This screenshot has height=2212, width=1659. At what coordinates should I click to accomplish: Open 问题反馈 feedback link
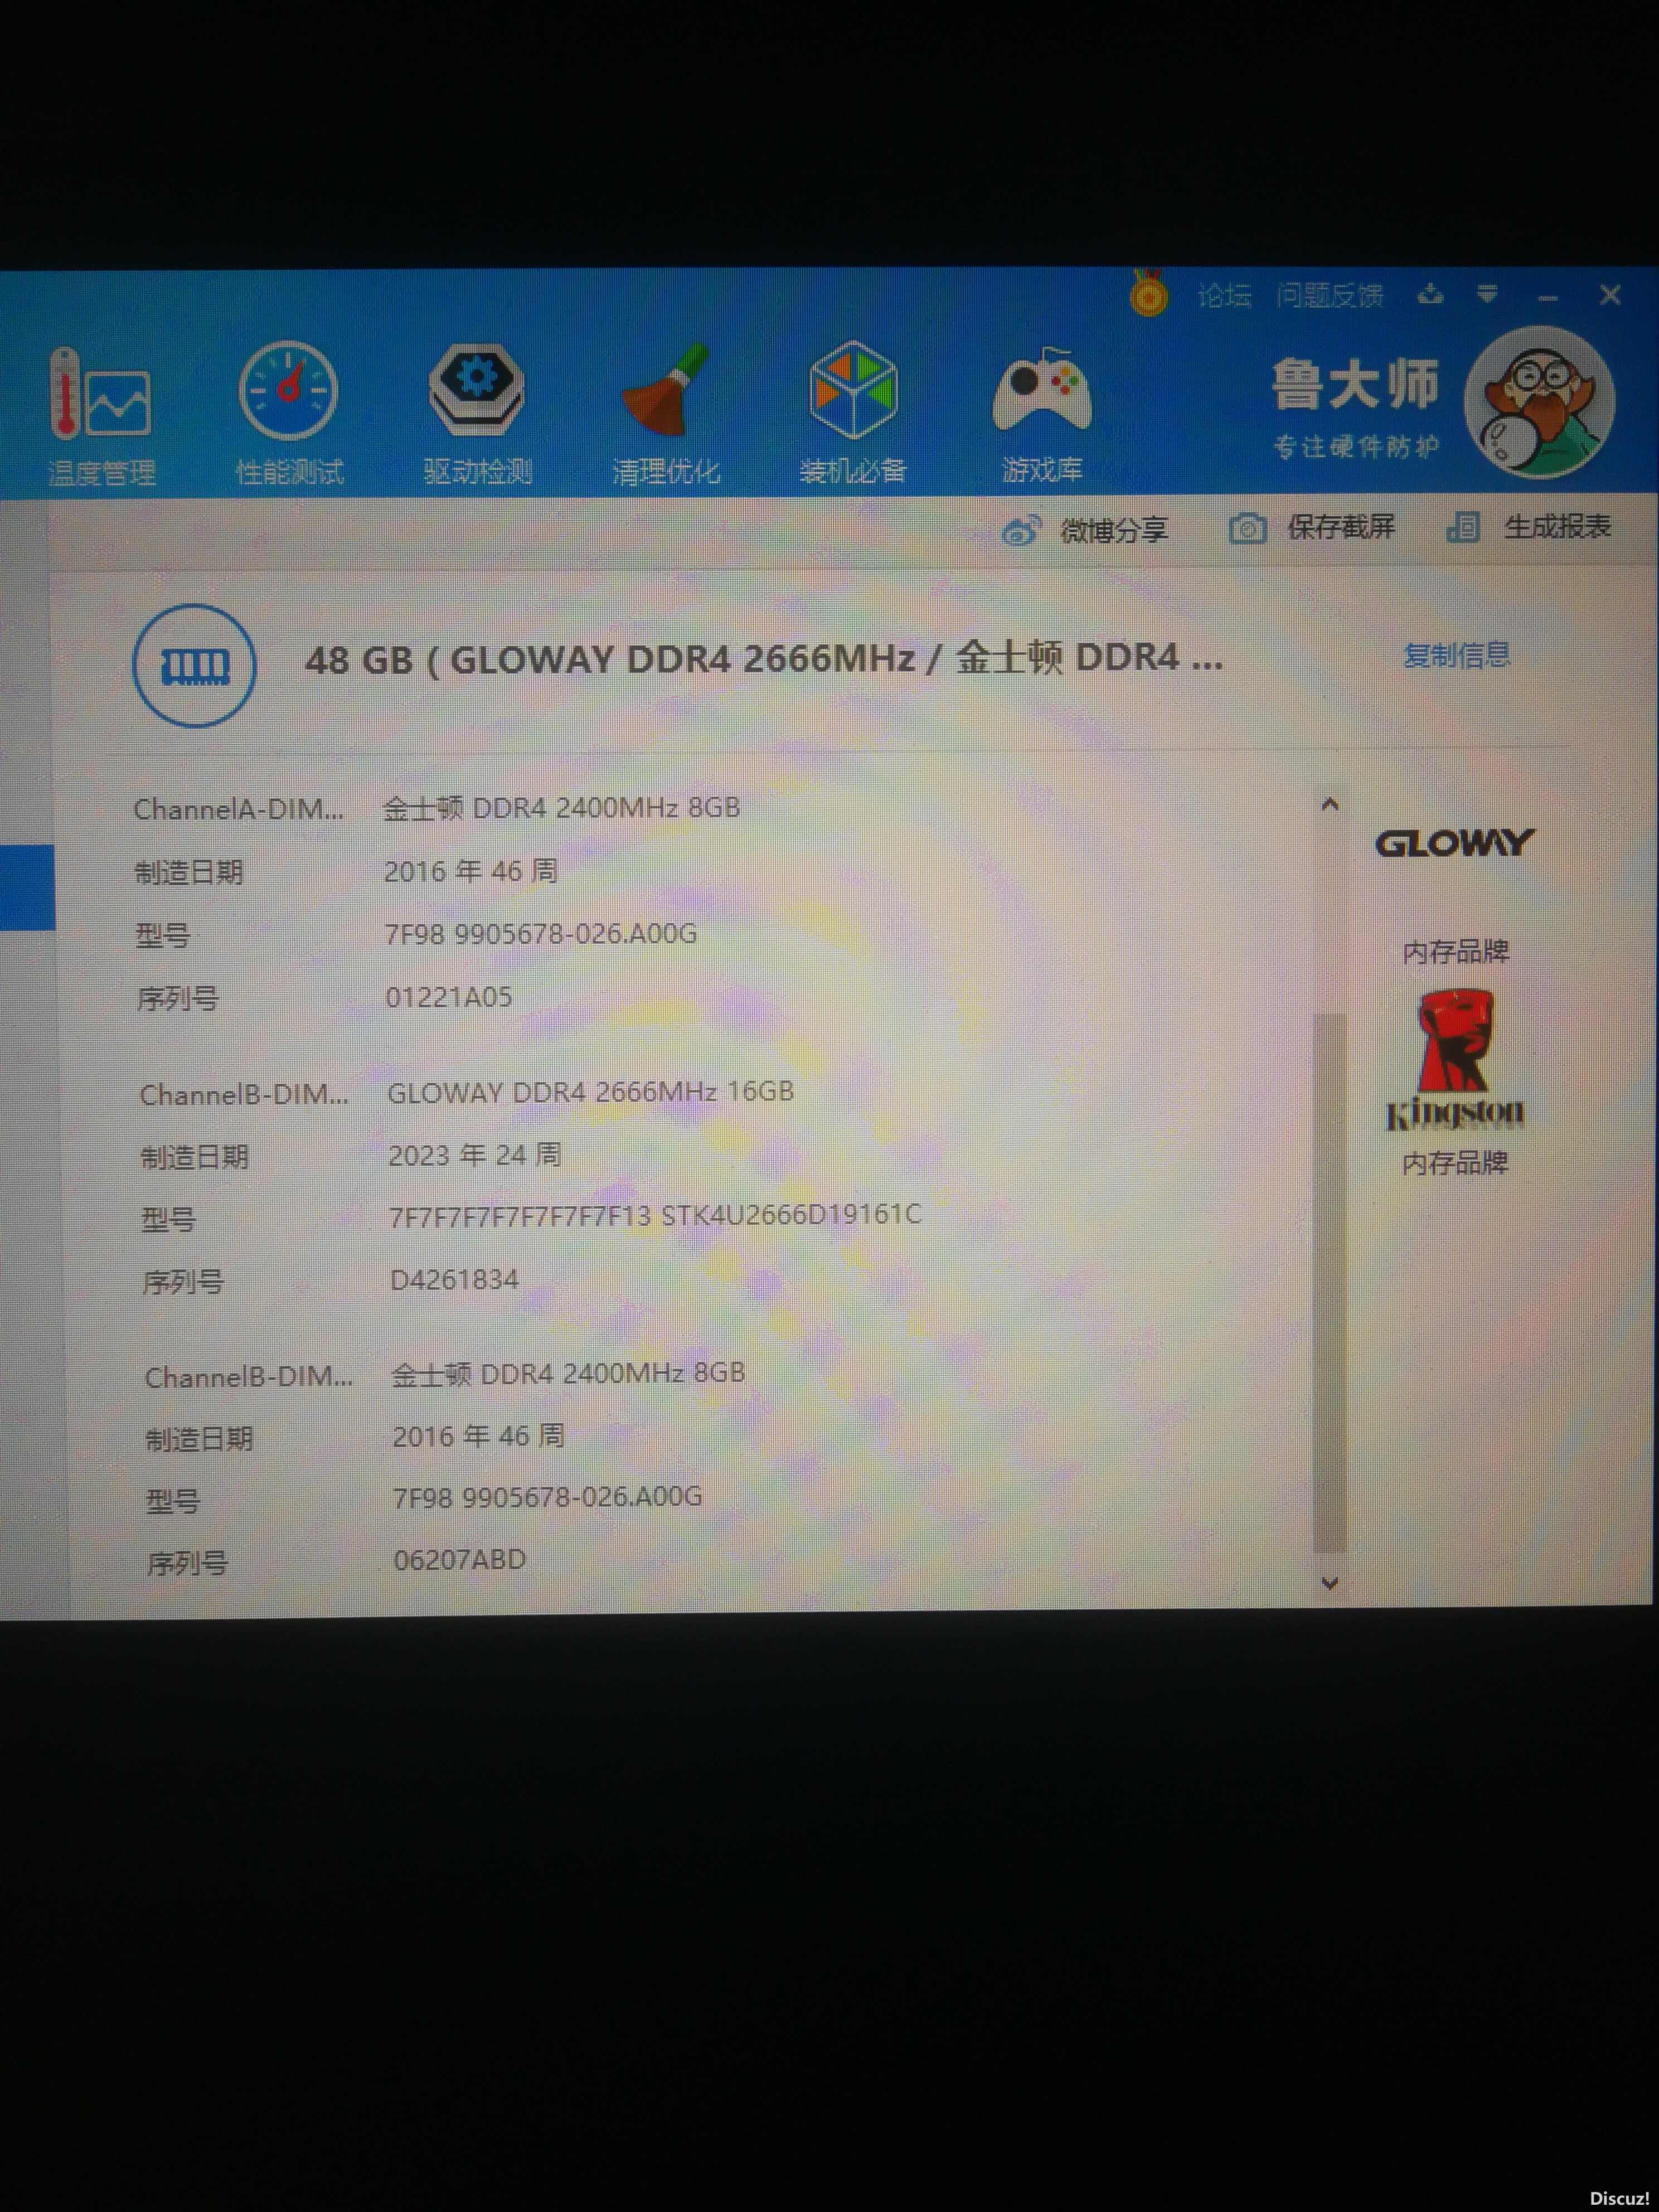tap(1329, 295)
